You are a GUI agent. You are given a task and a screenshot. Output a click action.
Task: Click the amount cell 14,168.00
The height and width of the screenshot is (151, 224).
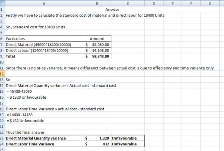click(x=97, y=50)
